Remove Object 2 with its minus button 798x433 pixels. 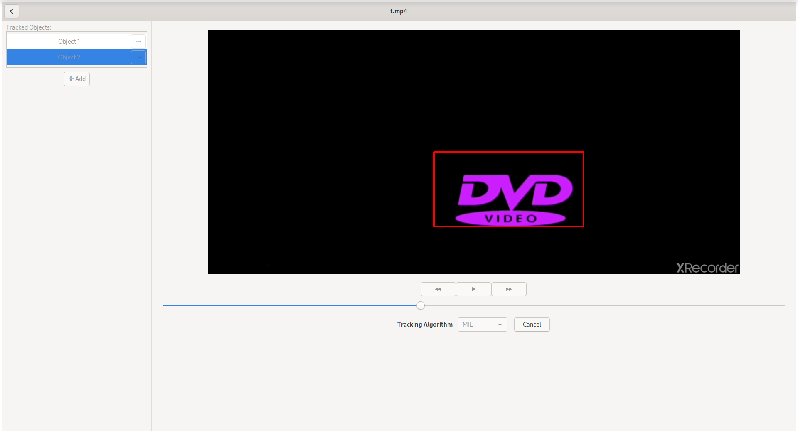138,57
